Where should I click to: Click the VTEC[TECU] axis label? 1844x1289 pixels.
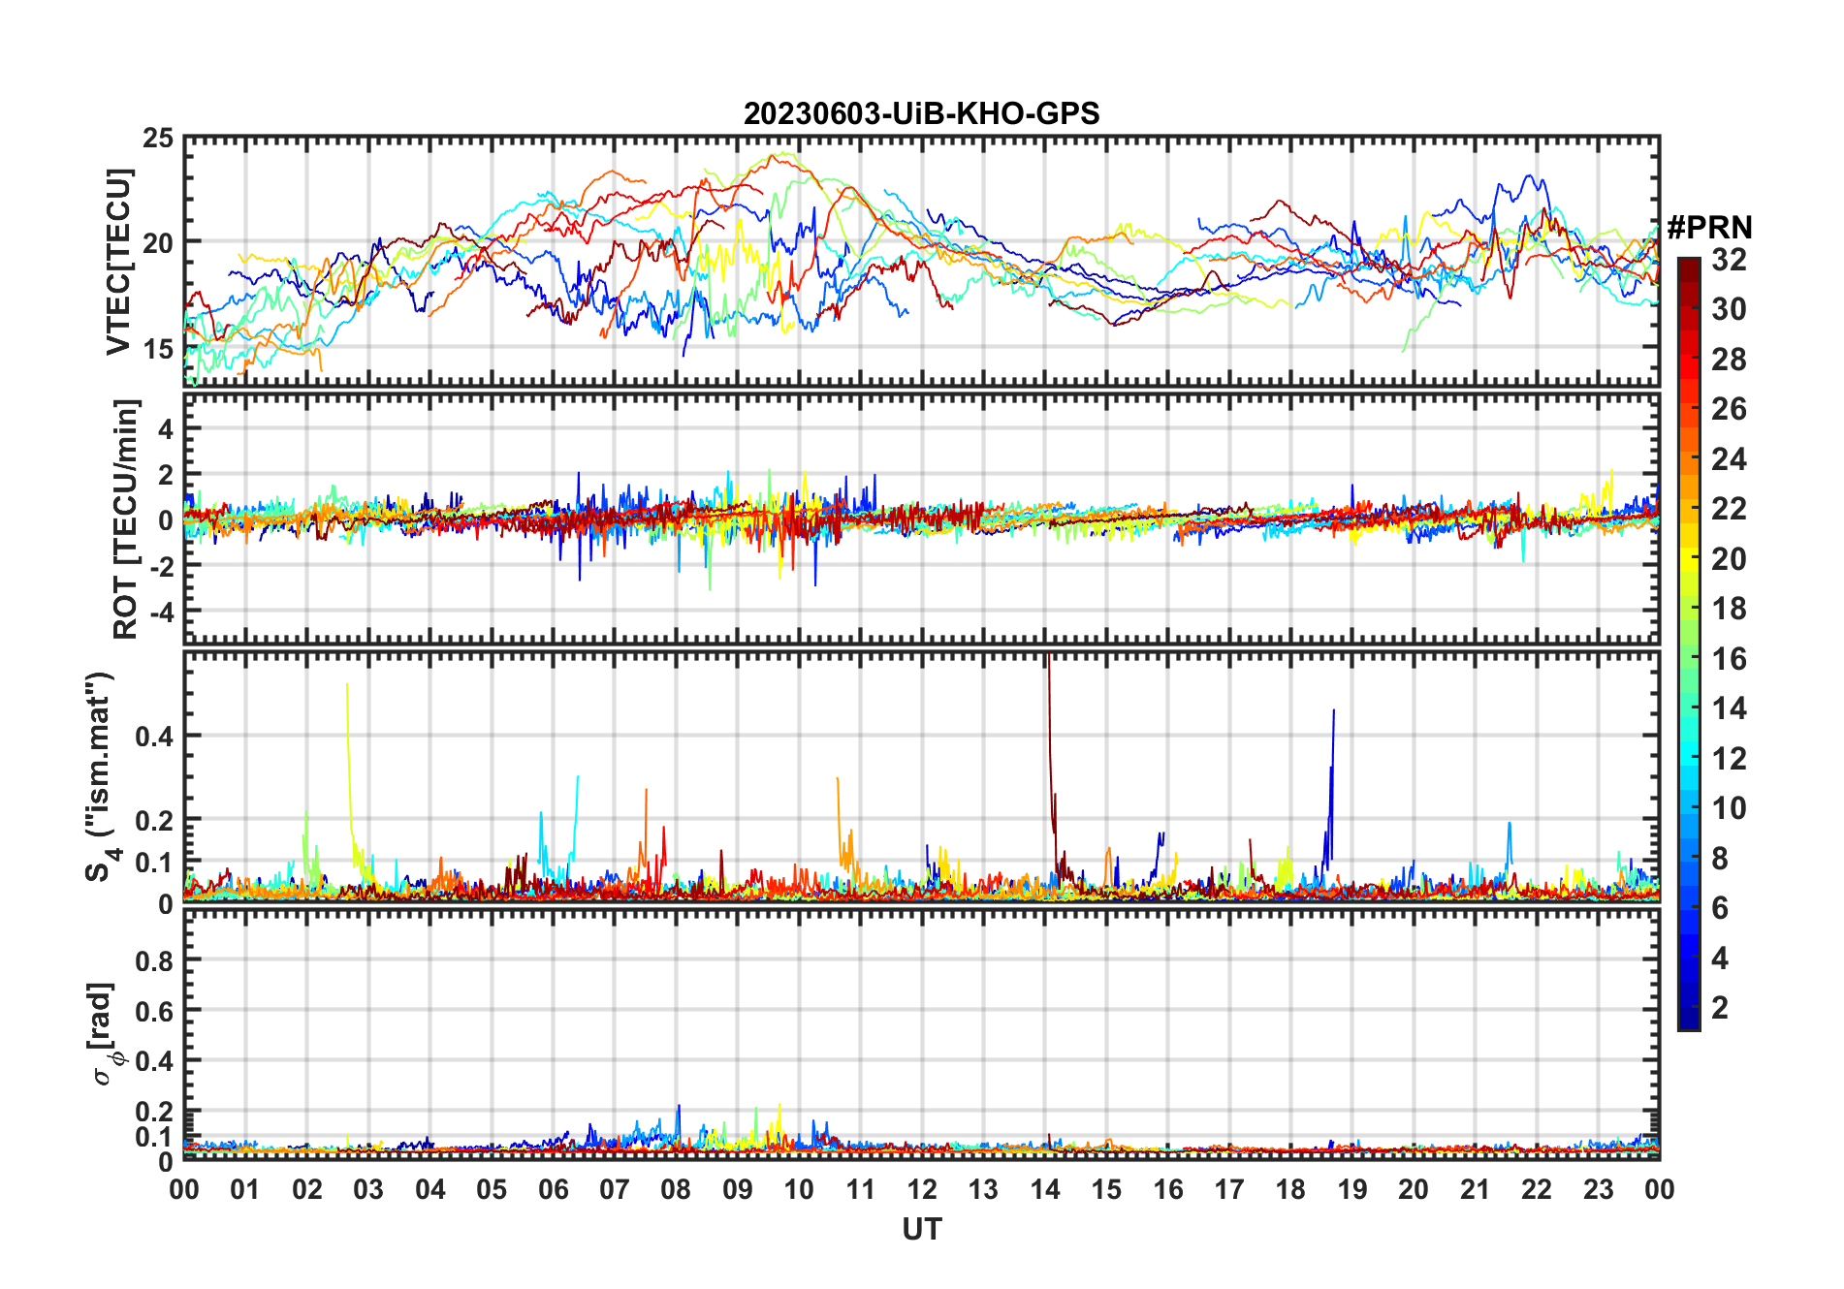pyautogui.click(x=118, y=262)
